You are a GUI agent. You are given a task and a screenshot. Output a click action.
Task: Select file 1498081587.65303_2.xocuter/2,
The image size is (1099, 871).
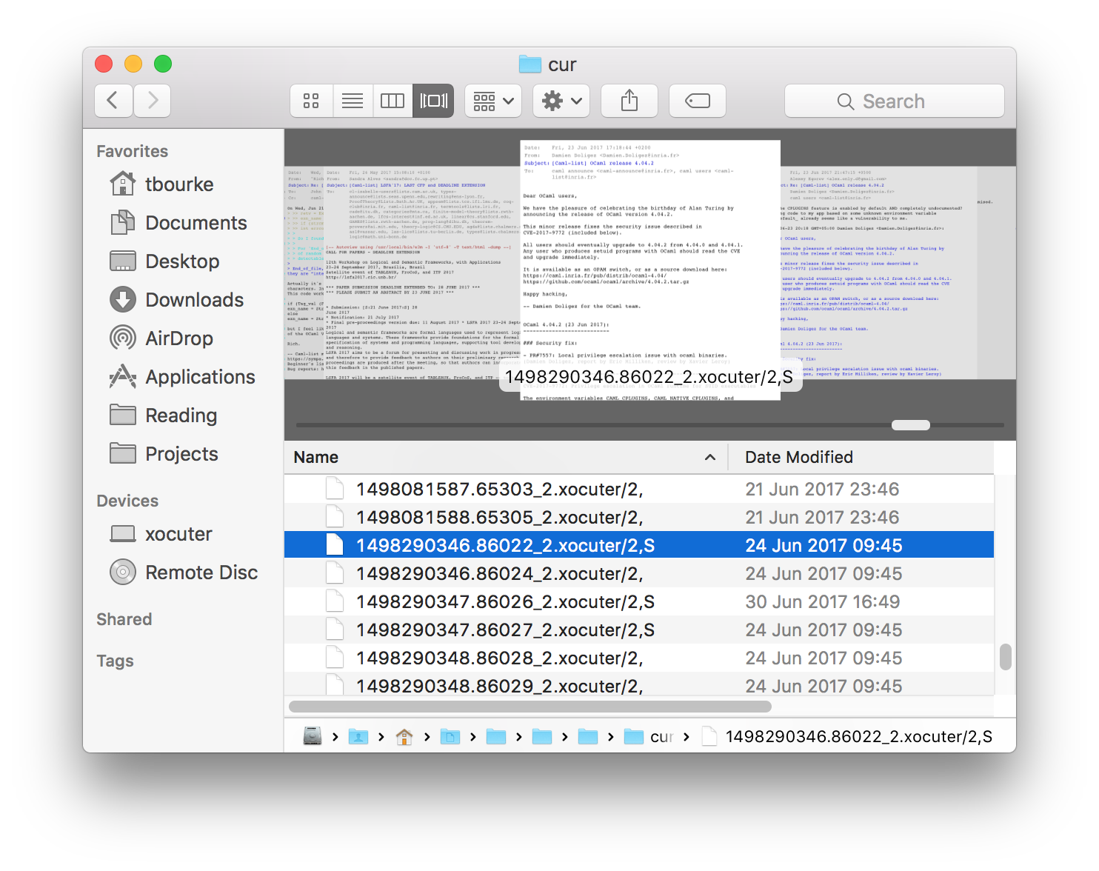point(639,489)
